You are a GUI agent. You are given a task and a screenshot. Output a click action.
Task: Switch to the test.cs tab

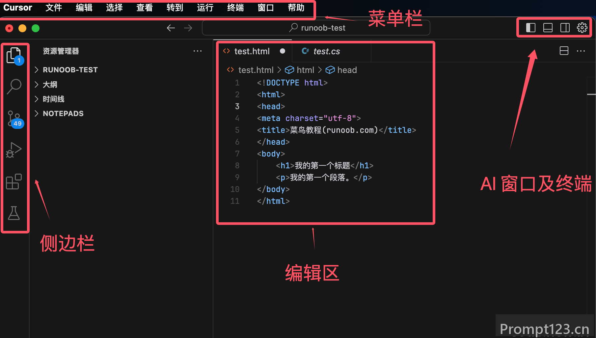(x=331, y=51)
